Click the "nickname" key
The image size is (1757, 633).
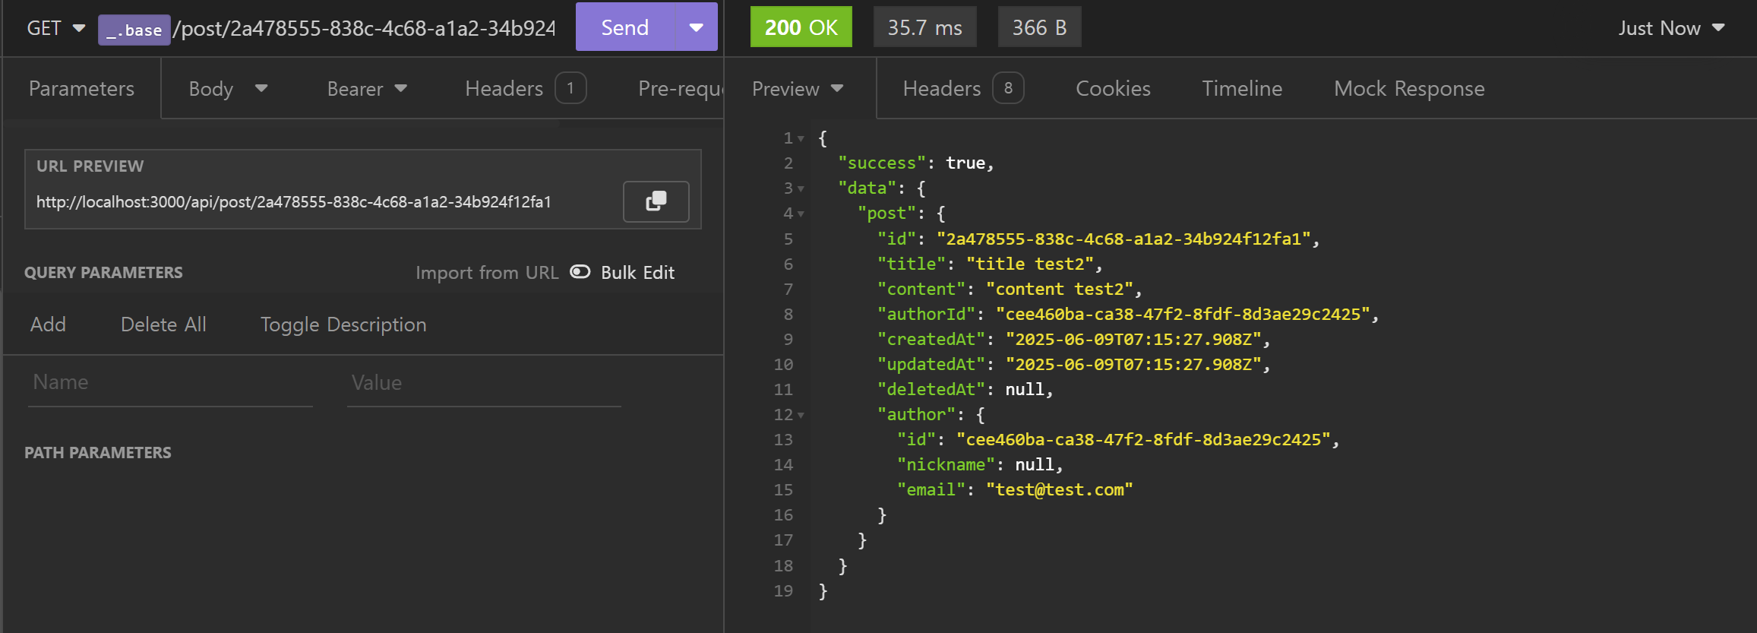pos(946,464)
